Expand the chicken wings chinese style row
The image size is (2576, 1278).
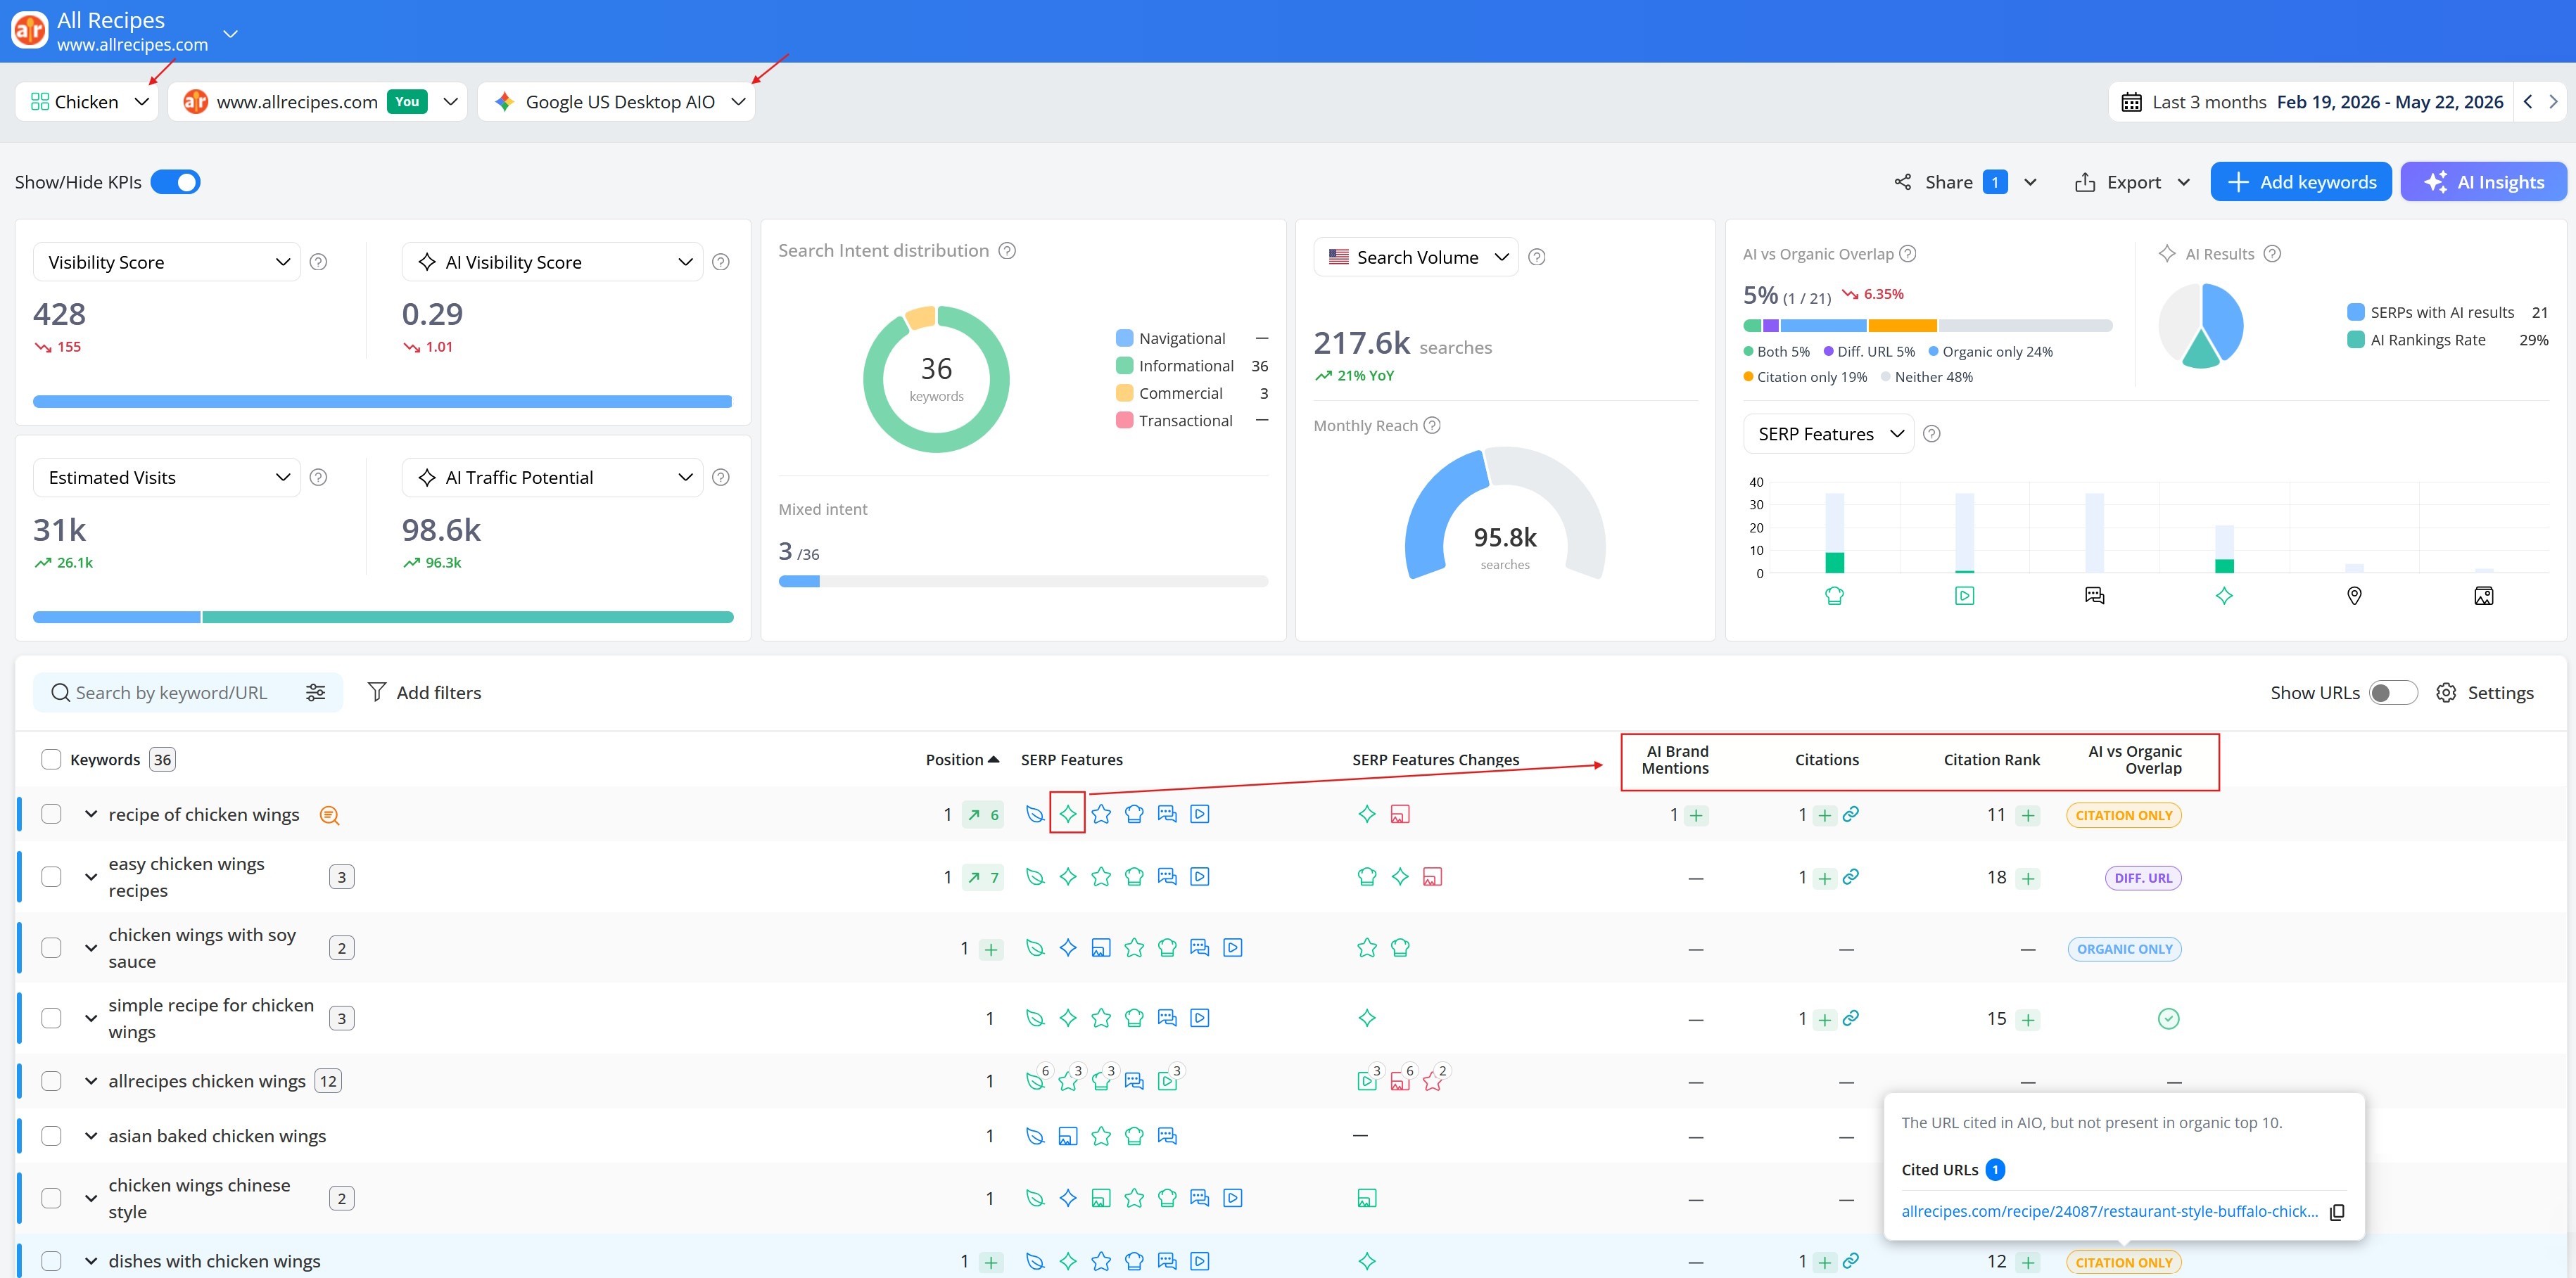pyautogui.click(x=91, y=1198)
